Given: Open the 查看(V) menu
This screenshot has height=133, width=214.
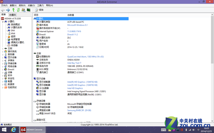Looking at the screenshot, I should click(13, 5).
